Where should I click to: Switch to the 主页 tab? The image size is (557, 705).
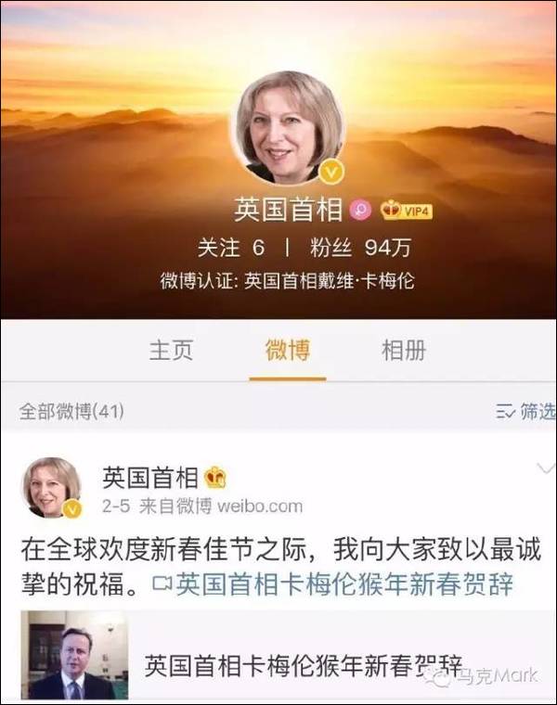tap(171, 350)
